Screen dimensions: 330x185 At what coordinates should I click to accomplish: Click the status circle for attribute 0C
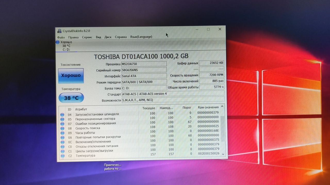click(x=62, y=142)
